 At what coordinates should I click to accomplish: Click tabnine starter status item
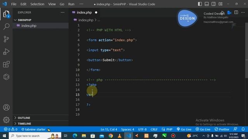tap(36, 129)
